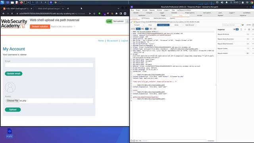Open the browser side panel icon
Image resolution: width=254 pixels, height=143 pixels.
[x=121, y=14]
